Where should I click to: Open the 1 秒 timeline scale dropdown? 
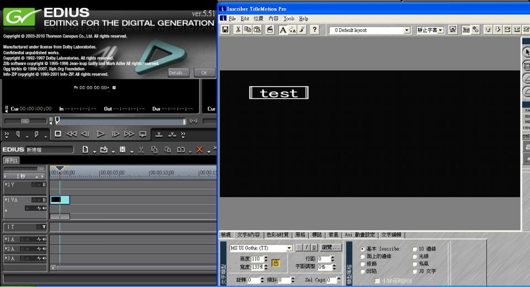click(36, 177)
